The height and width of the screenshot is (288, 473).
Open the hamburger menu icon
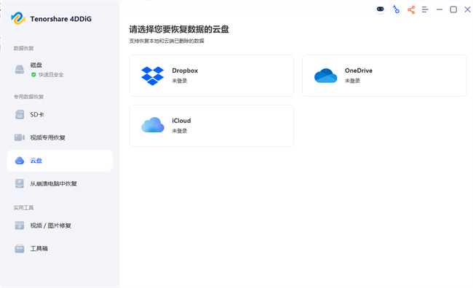(425, 9)
